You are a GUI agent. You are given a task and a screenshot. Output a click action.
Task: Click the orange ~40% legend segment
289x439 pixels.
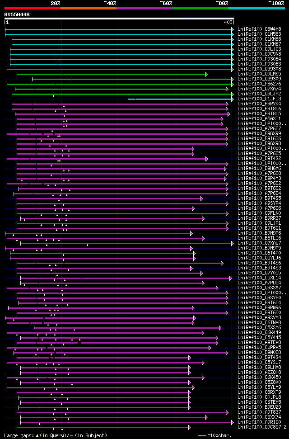[89, 8]
